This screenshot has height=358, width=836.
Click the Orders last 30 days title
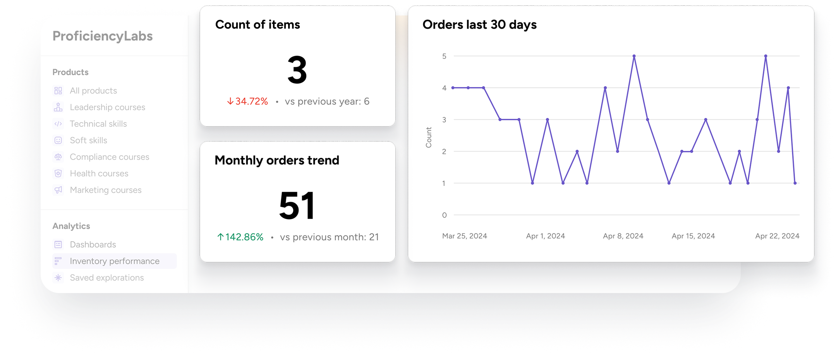(x=479, y=24)
